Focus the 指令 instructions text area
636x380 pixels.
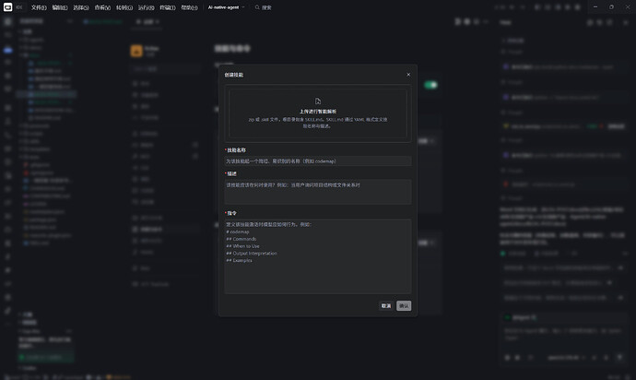(x=318, y=256)
